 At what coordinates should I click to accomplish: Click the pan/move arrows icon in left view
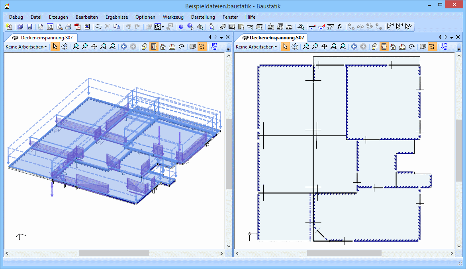[x=94, y=46]
